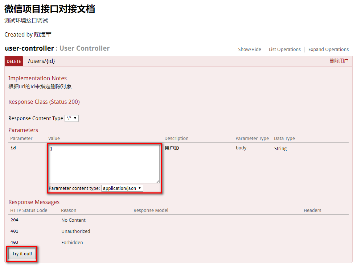Select the red Try it out! button
357x268 pixels.
click(x=21, y=254)
